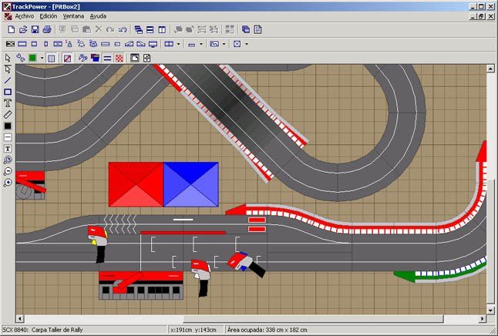Click the track connection link tool
498x336 pixels.
click(x=21, y=58)
